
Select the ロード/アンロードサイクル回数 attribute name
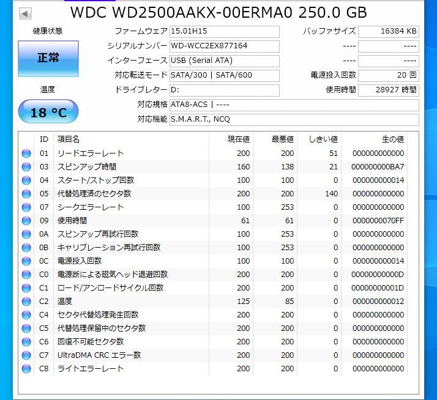(x=110, y=288)
